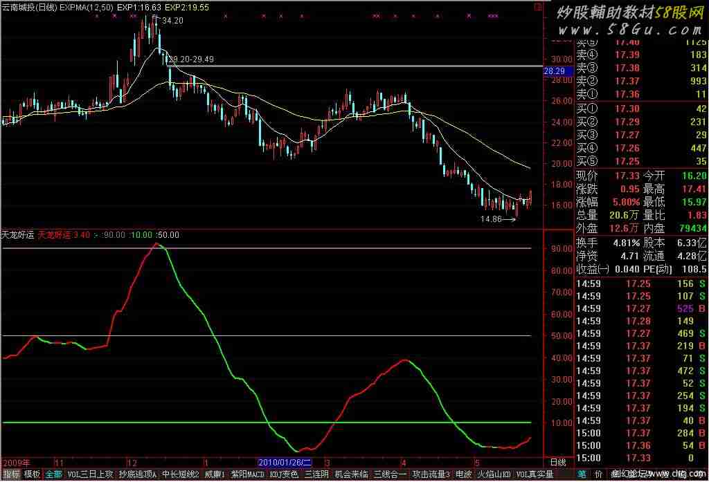The image size is (709, 482).
Task: Click the 34.20 peak price marker
Action: [172, 21]
